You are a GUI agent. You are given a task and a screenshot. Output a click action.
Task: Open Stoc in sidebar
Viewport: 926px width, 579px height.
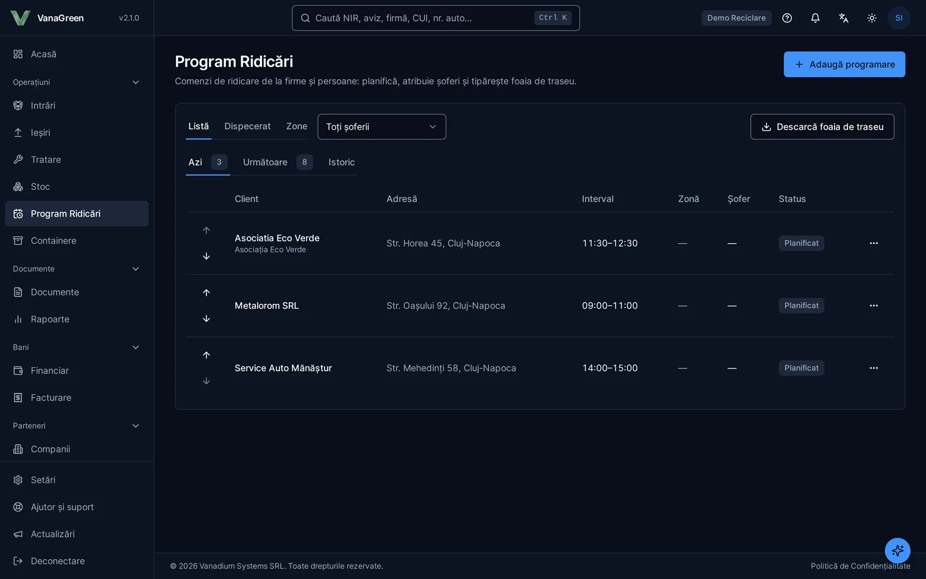77,186
